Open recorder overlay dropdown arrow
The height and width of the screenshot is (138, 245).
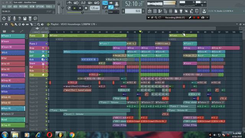coord(149,18)
